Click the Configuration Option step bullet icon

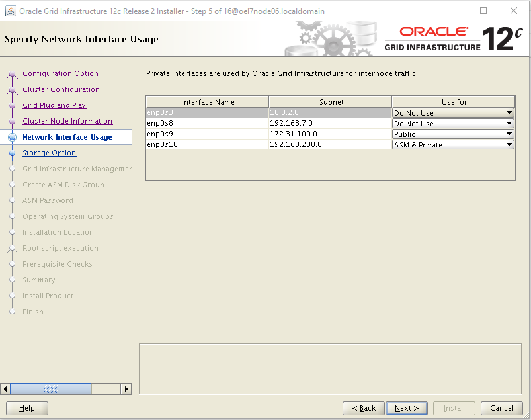(x=12, y=74)
